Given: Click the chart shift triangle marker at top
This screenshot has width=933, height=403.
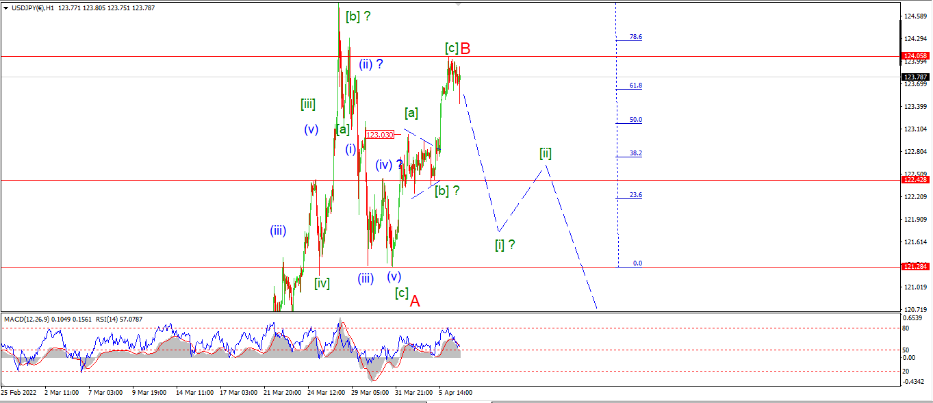Looking at the screenshot, I should point(459,4).
